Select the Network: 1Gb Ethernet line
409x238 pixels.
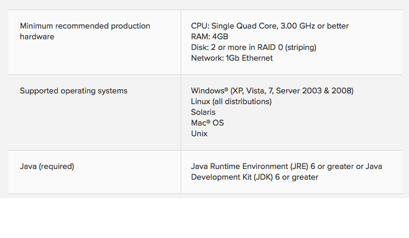pyautogui.click(x=231, y=58)
